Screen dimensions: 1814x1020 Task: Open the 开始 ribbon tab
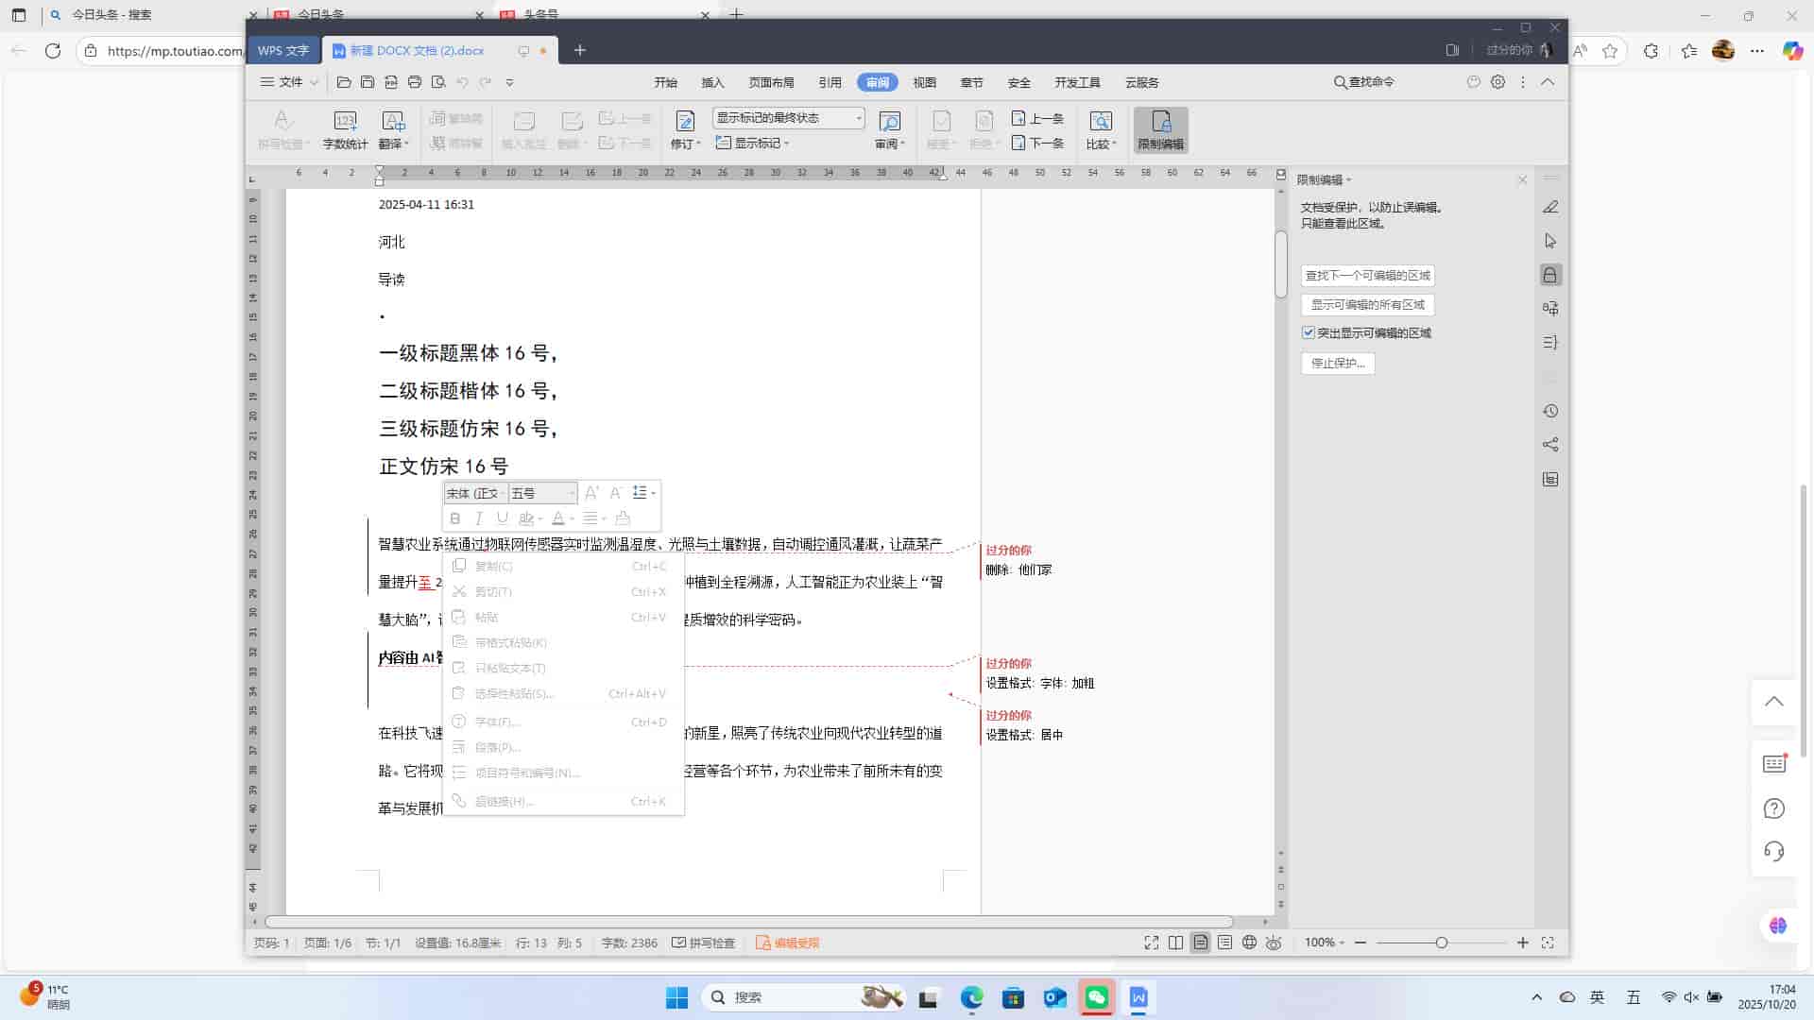(665, 82)
